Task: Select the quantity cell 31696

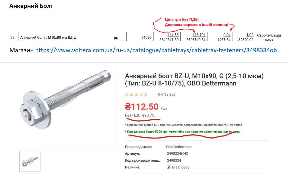Action: (146, 38)
